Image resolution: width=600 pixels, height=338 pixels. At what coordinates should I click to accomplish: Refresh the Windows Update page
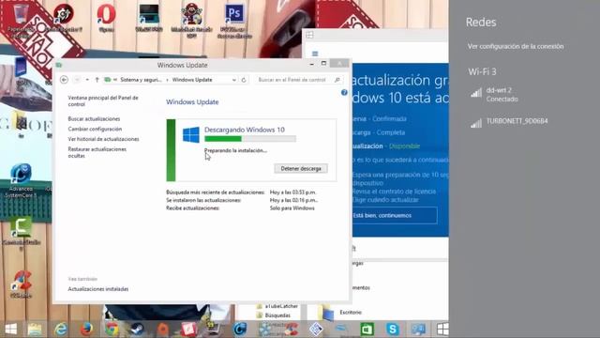[244, 80]
